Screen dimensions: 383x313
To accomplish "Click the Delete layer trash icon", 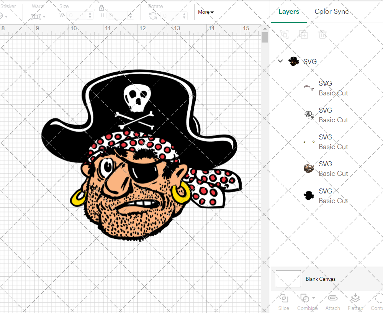I will click(x=322, y=34).
